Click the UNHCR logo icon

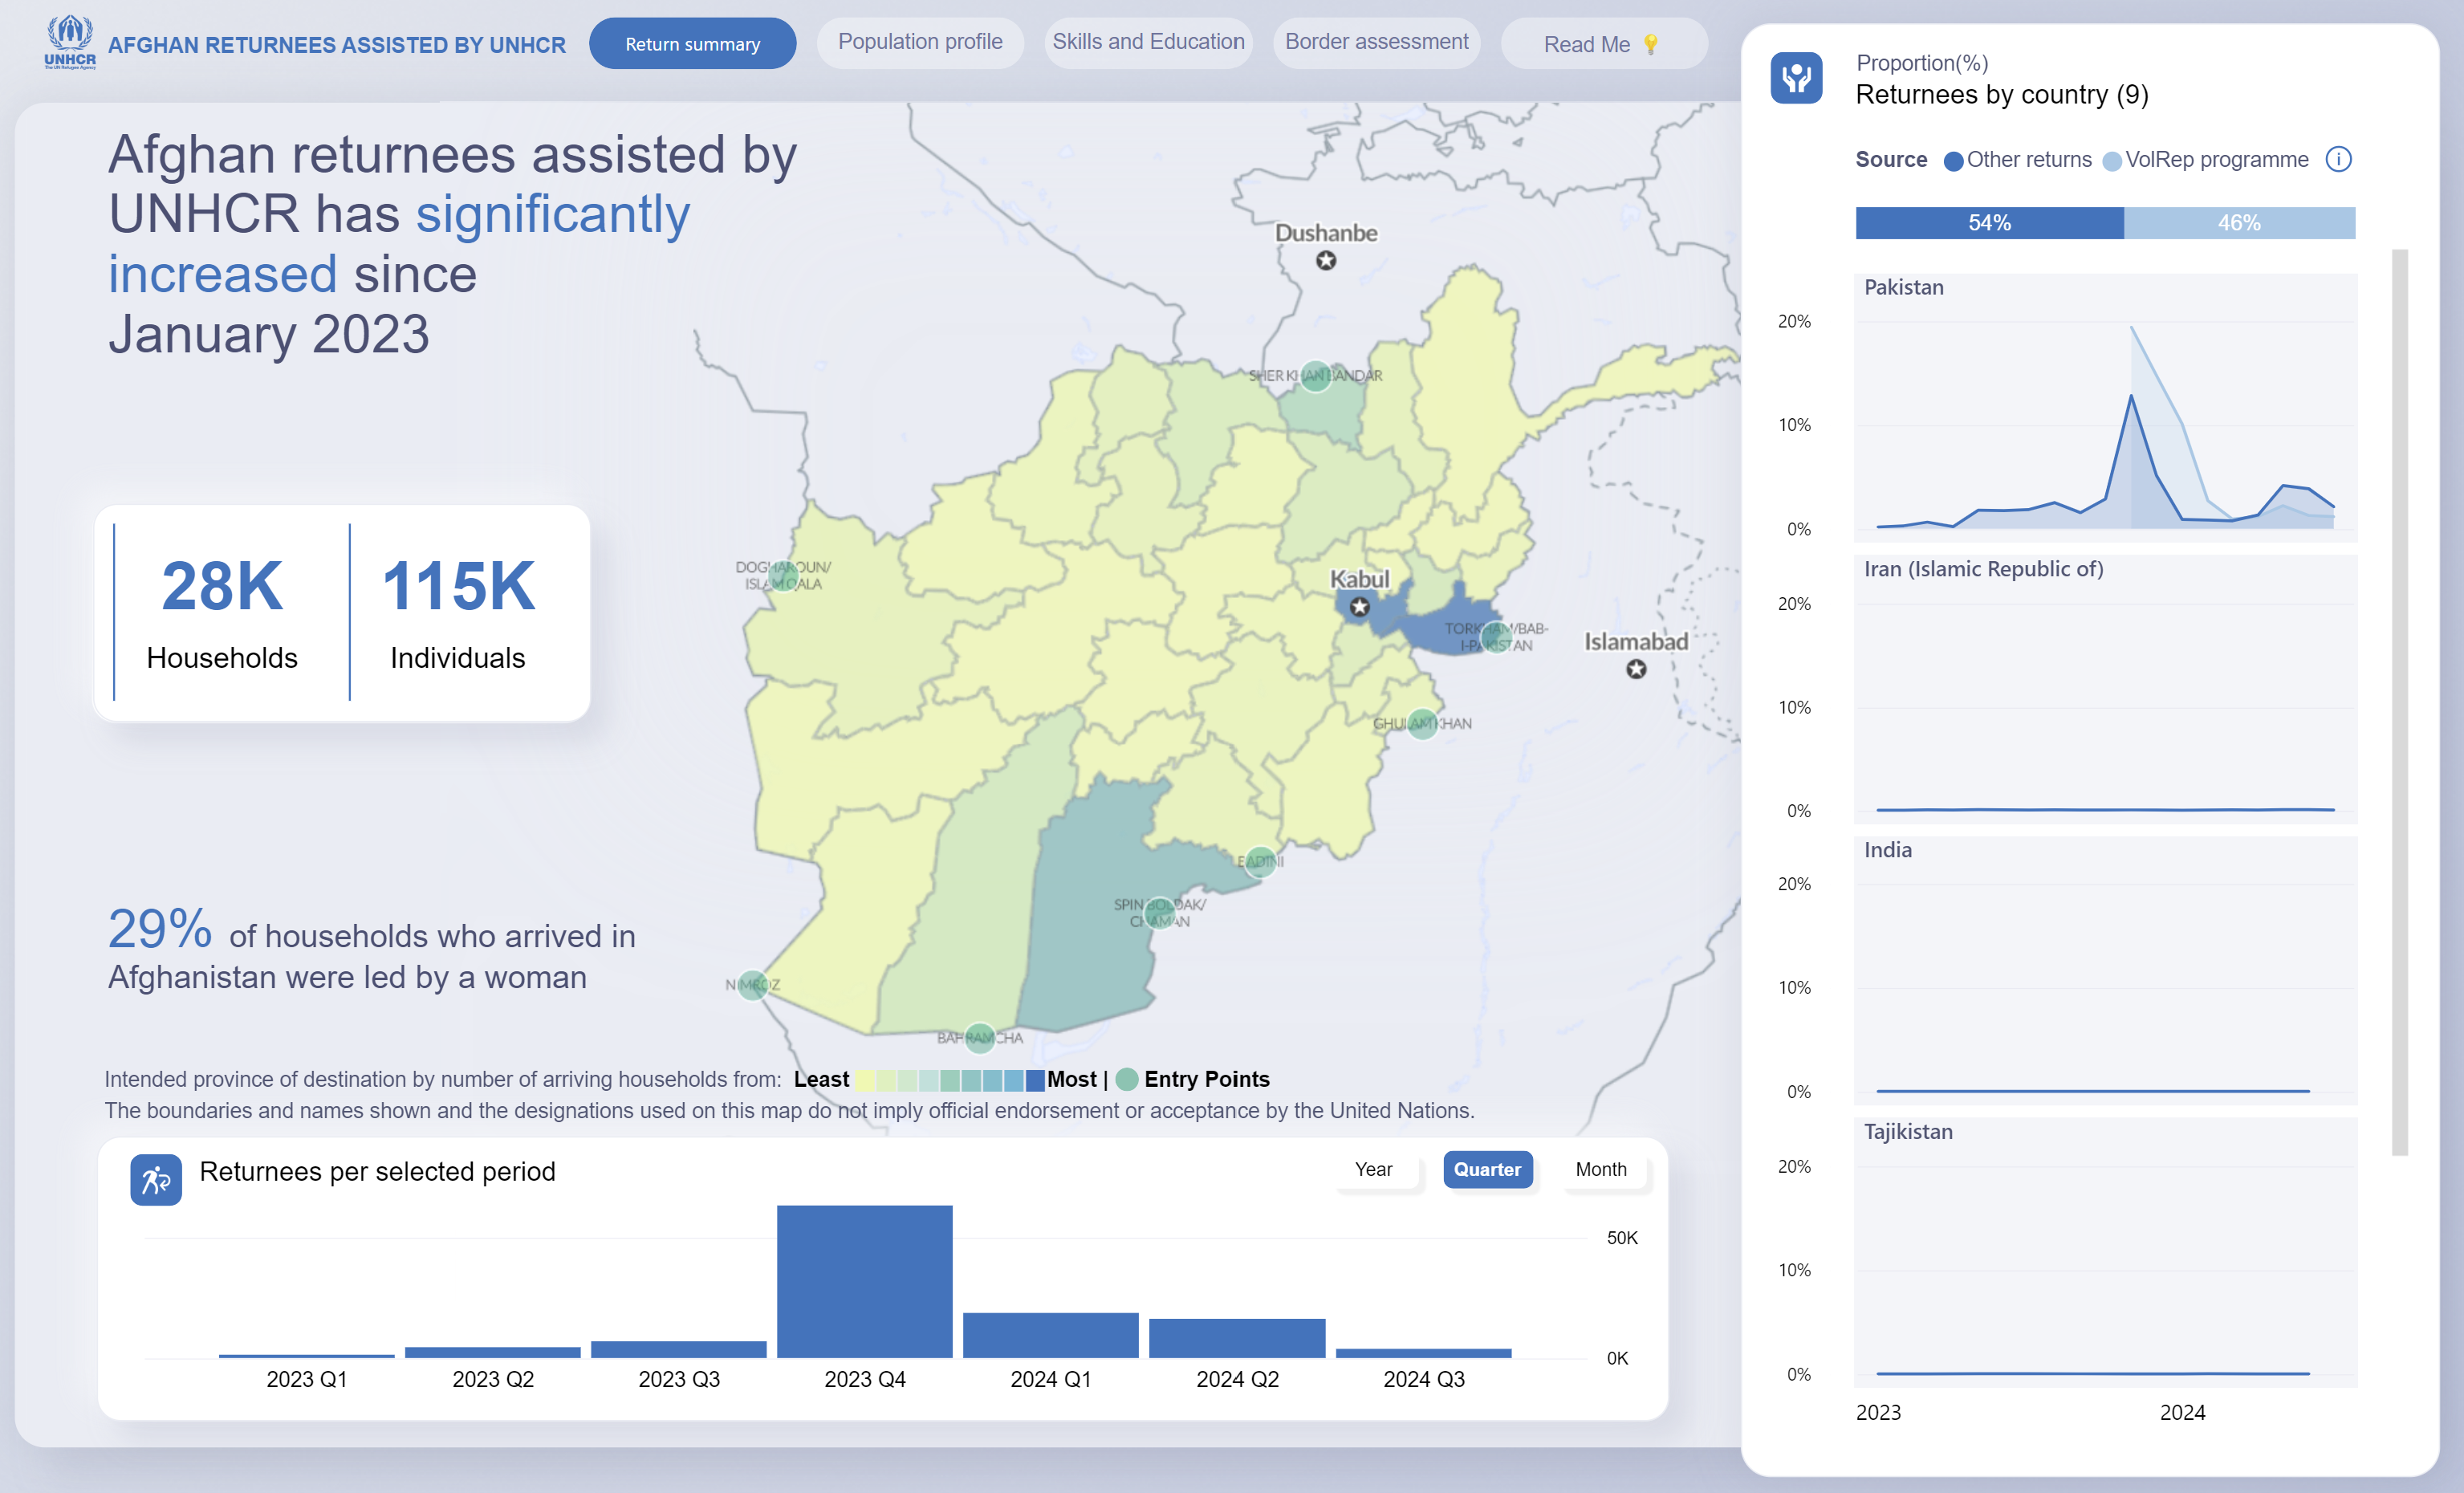point(70,42)
